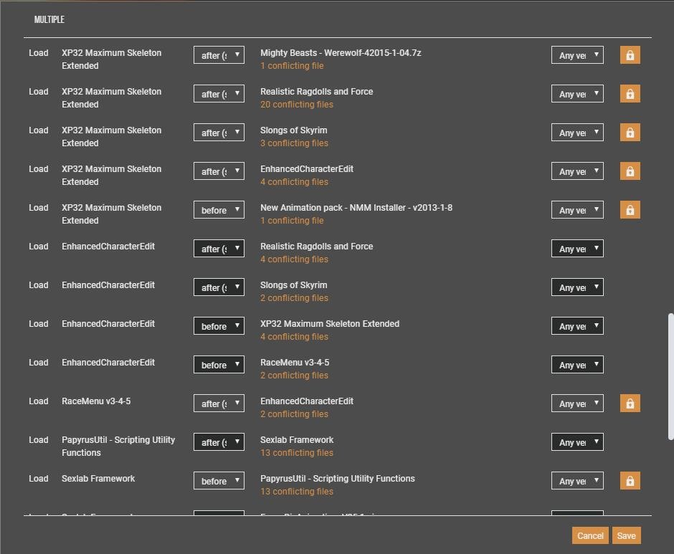Open '1 conflicting file' under New Animation pack

(292, 221)
